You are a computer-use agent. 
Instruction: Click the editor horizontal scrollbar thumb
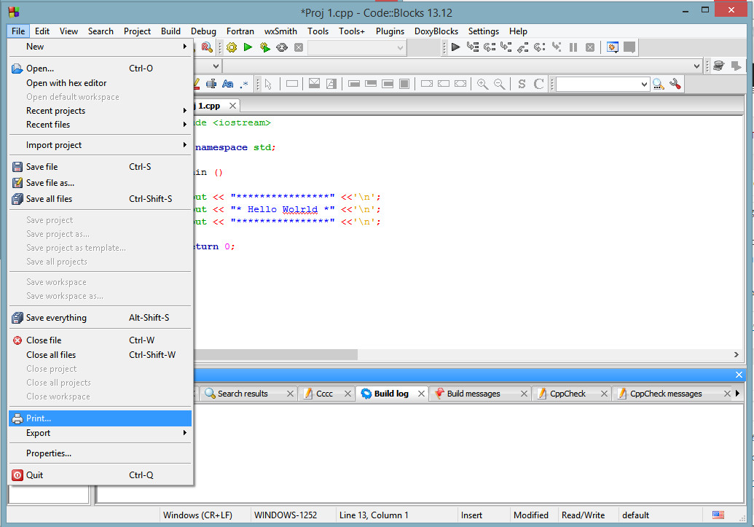[275, 355]
